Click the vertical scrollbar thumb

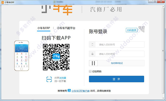[x=163, y=51]
